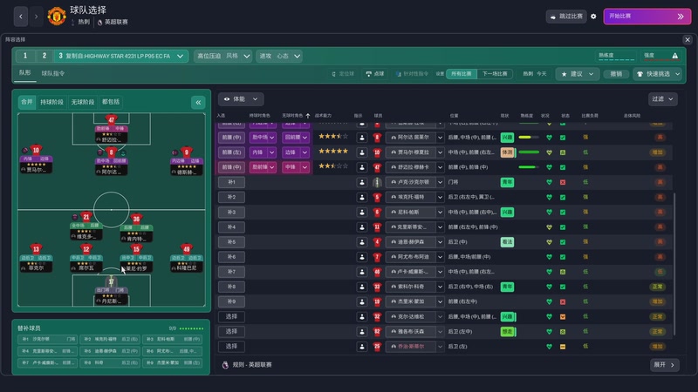Click 选择 button for number 32 player

pos(231,316)
